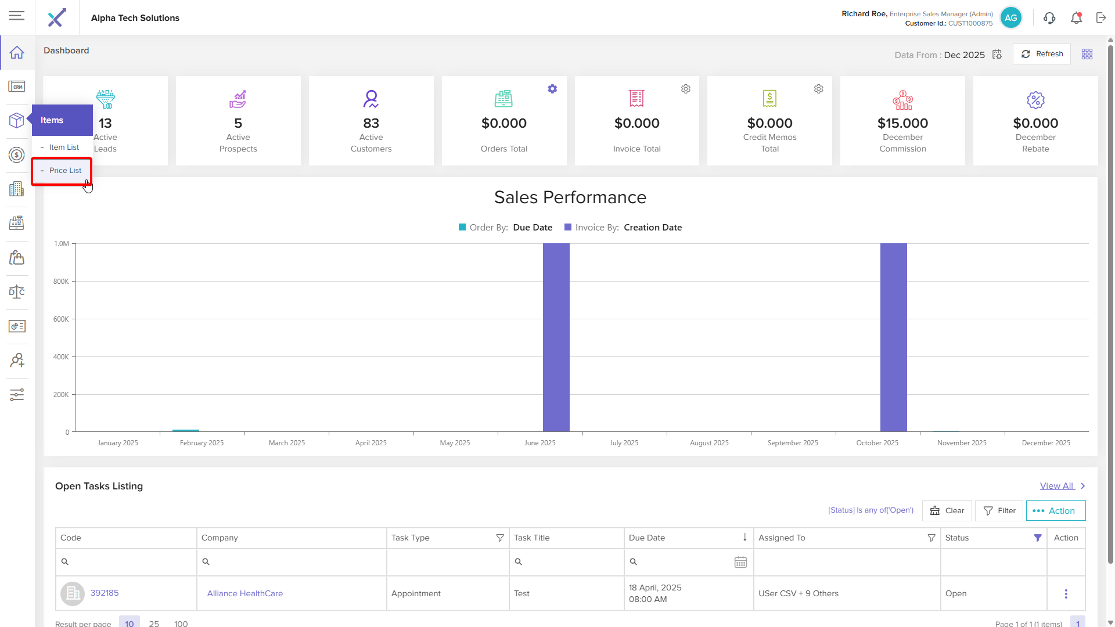The height and width of the screenshot is (627, 1115).
Task: Select Item List menu item
Action: tap(64, 147)
